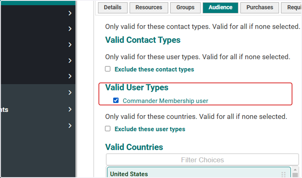The image size is (302, 178).
Task: Click the countries list scroll-up arrow
Action: [x=296, y=170]
